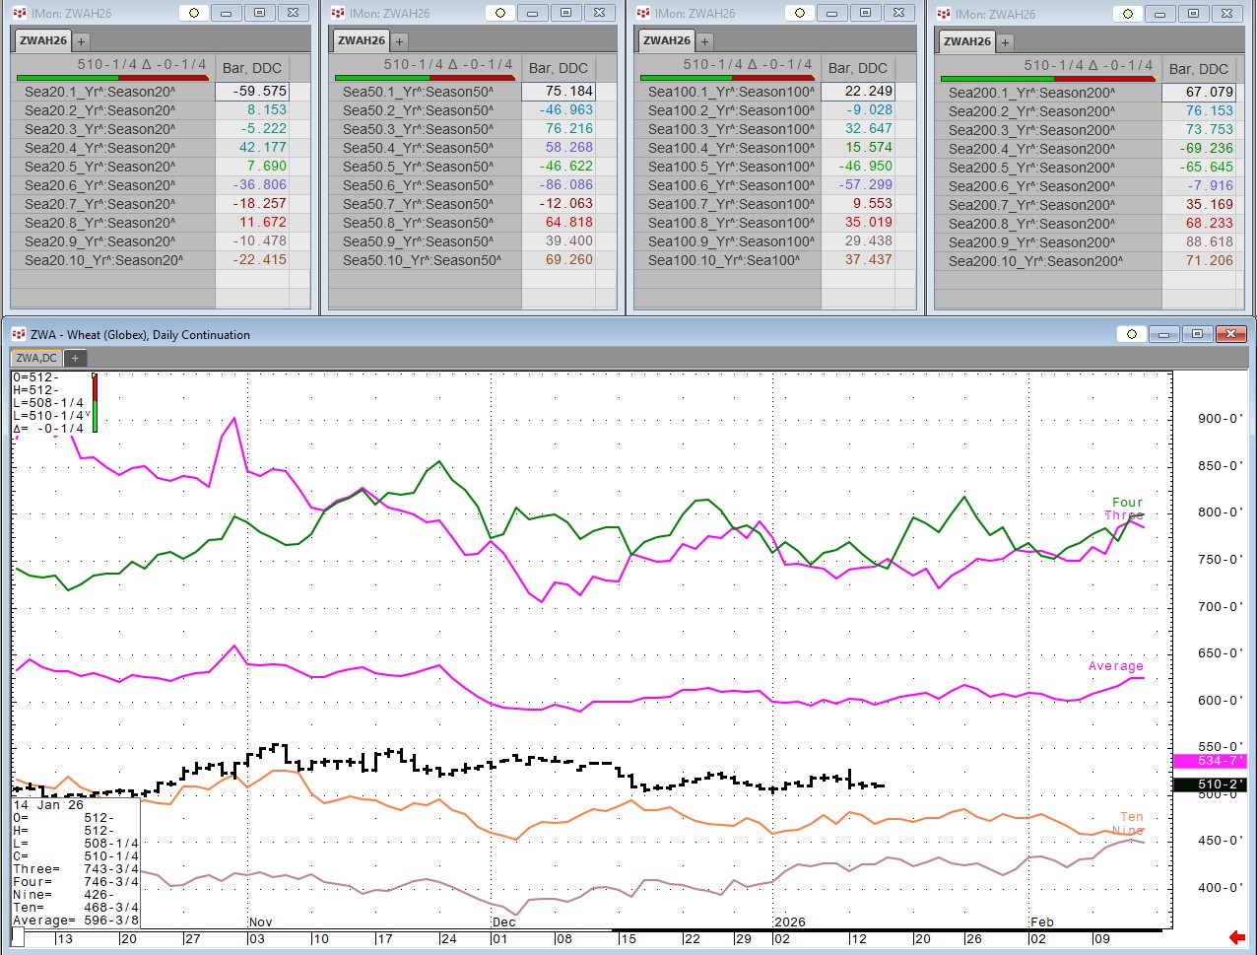Click the green link circle on Wheat chart window

coord(1131,334)
